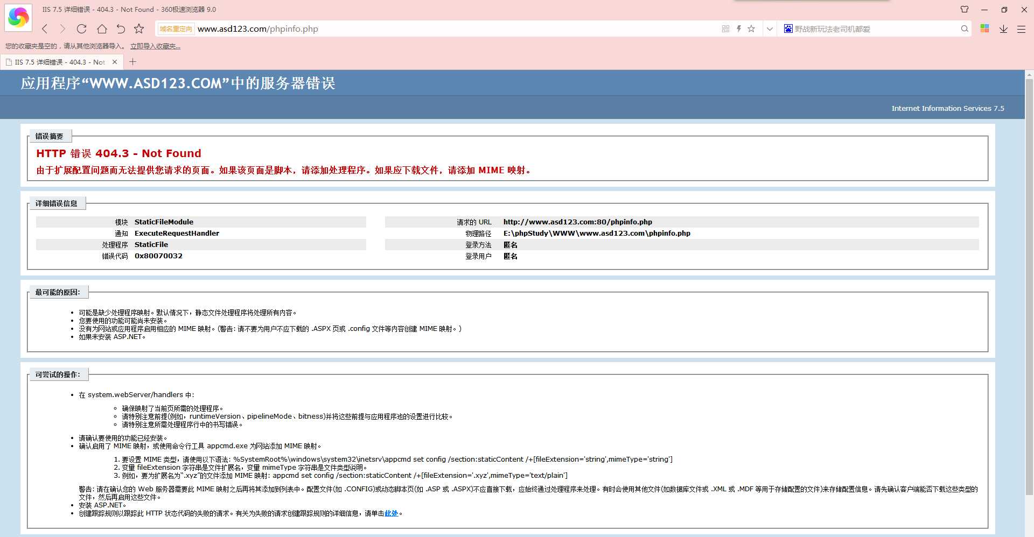The image size is (1034, 537).
Task: Click the QR code icon in address bar
Action: [725, 29]
